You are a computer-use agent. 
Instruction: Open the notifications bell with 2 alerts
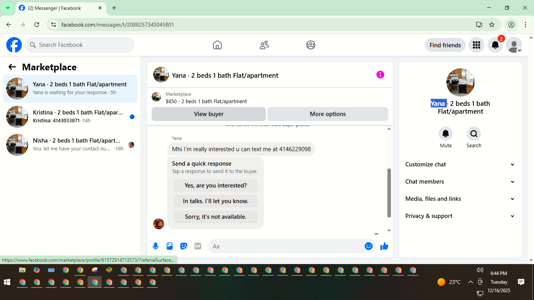(495, 45)
